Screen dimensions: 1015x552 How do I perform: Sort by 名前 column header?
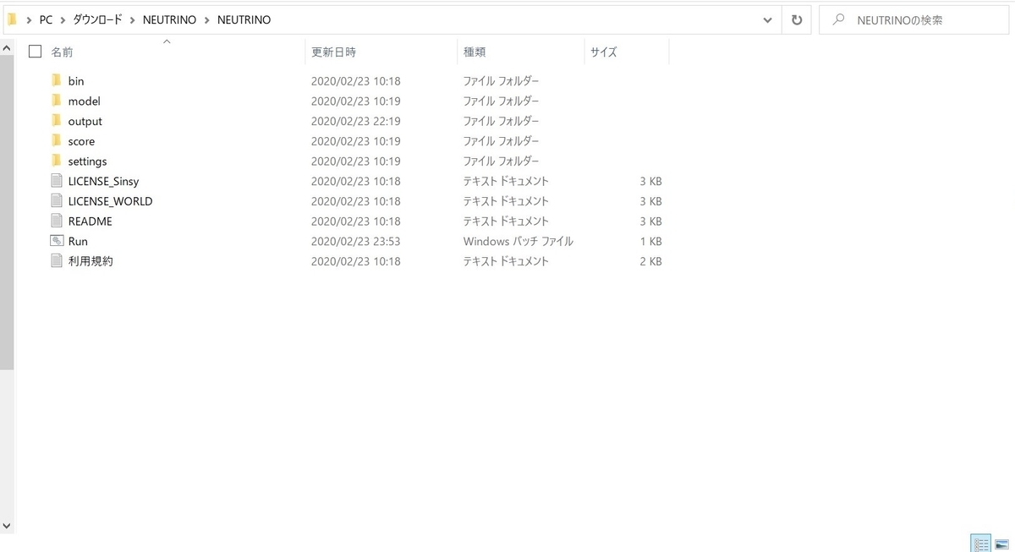(62, 52)
